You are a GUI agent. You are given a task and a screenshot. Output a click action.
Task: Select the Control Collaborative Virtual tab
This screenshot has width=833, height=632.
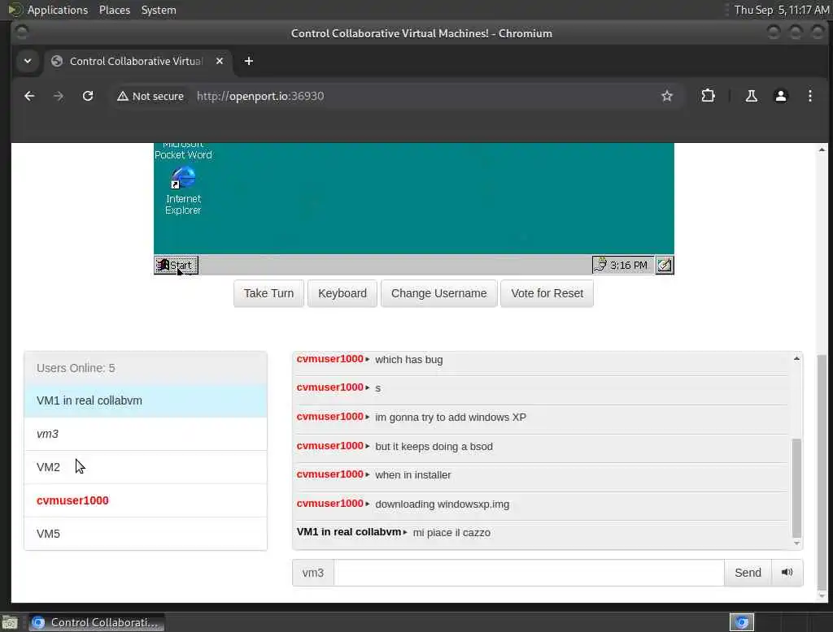coord(138,61)
